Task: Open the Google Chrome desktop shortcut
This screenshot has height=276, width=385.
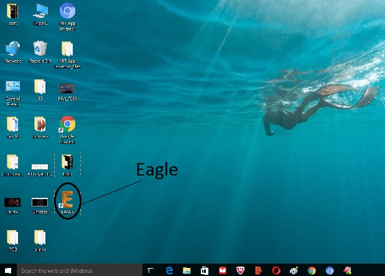Action: (x=67, y=130)
